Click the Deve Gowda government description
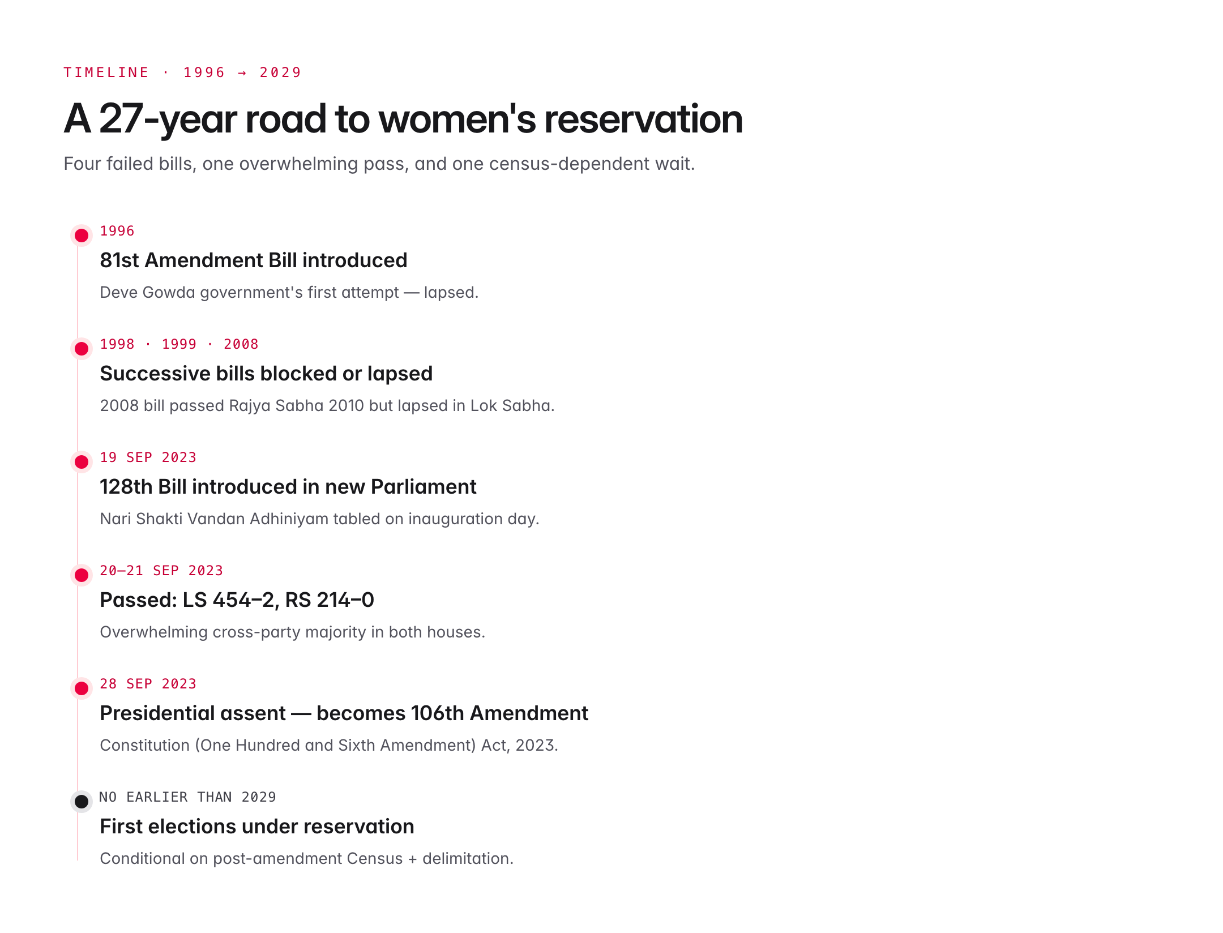This screenshot has width=1223, height=933. tap(289, 293)
